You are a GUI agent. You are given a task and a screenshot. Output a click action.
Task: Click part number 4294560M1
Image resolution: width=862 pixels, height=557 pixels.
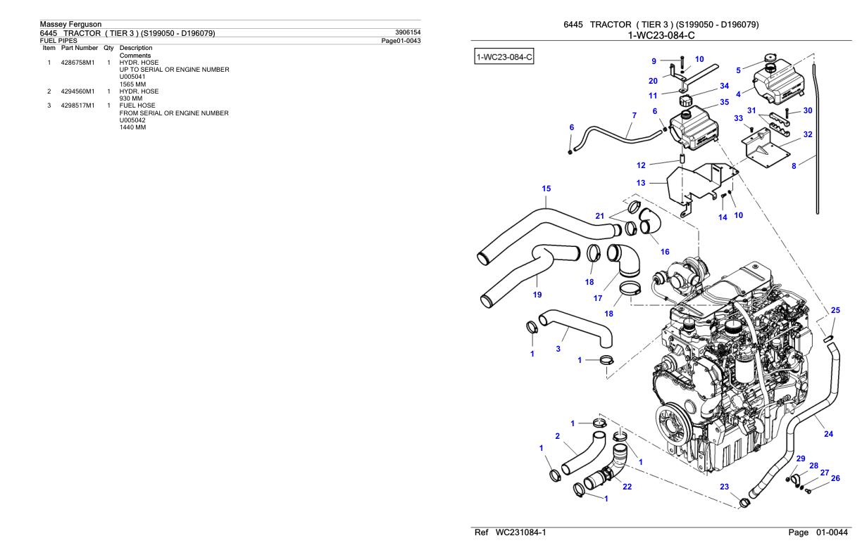pyautogui.click(x=77, y=91)
